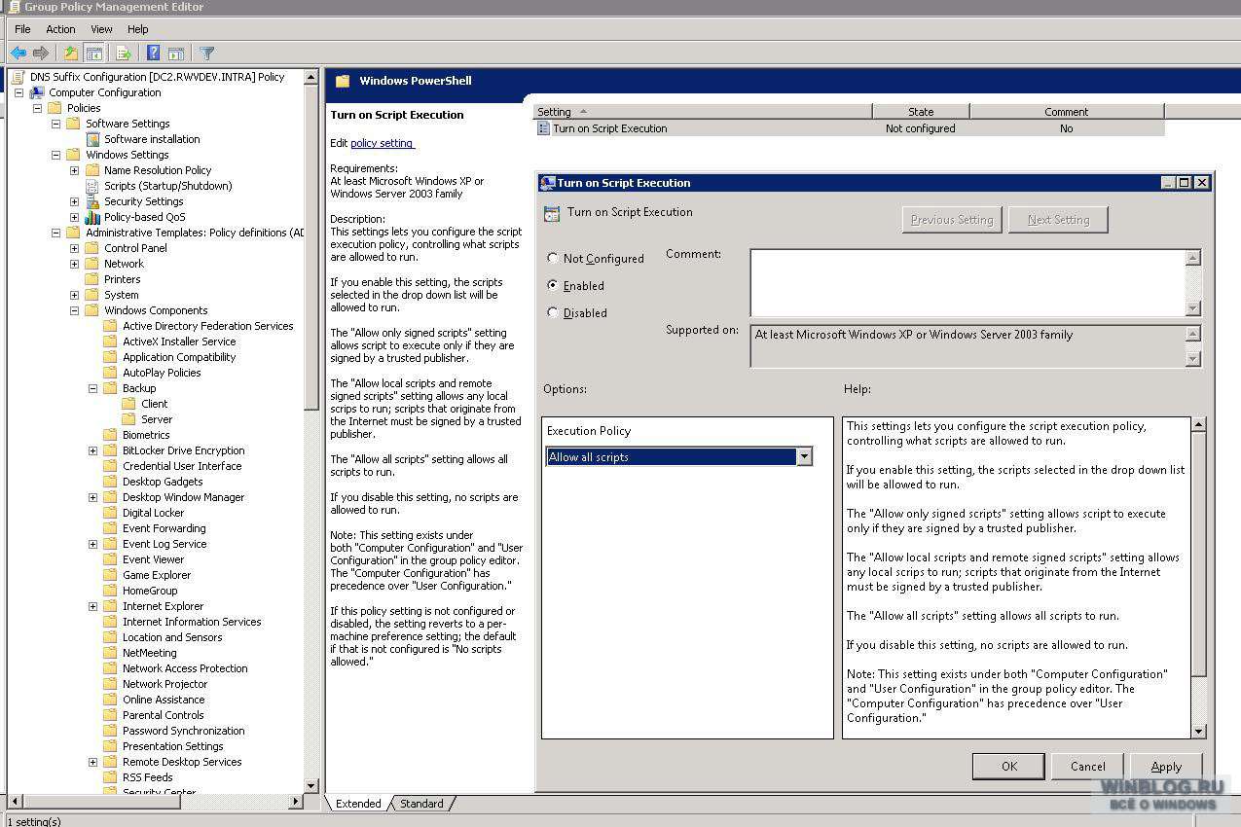The width and height of the screenshot is (1241, 827).
Task: Collapse the Computer Configuration node
Action: click(18, 92)
